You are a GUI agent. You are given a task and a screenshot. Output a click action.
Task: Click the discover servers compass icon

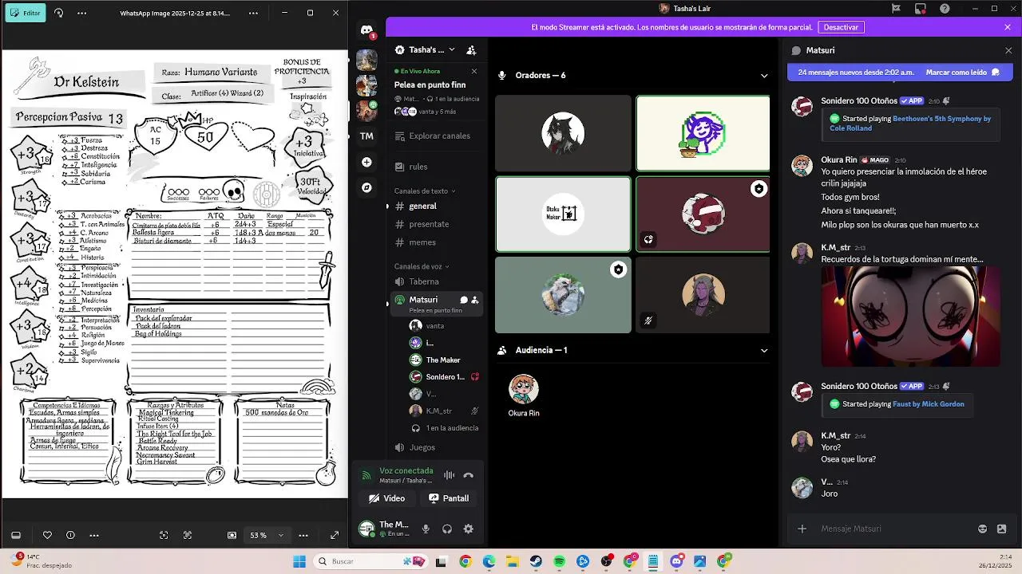(x=366, y=187)
